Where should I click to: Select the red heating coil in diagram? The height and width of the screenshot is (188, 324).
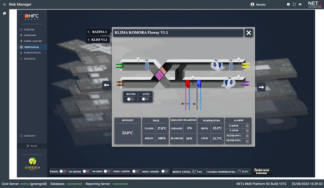pyautogui.click(x=187, y=84)
